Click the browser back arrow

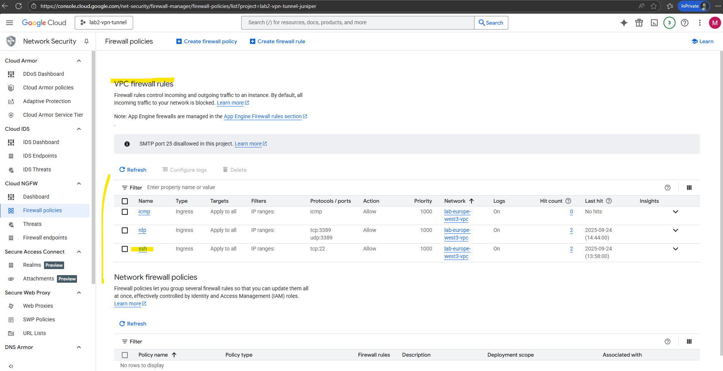(5, 6)
